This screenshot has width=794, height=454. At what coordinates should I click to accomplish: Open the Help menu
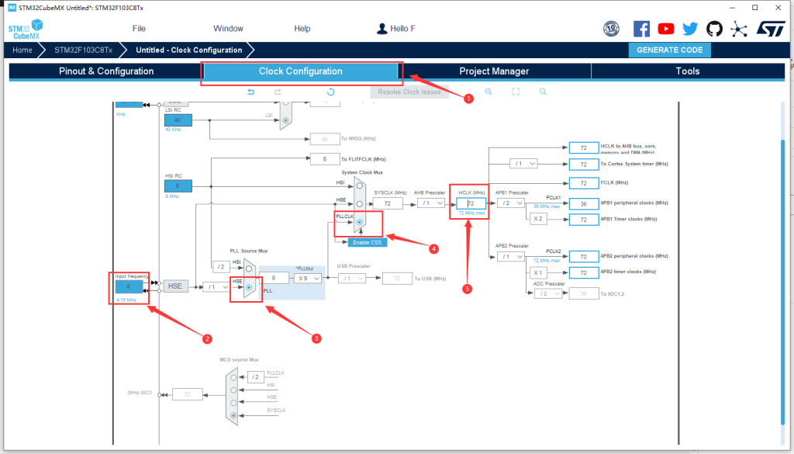pyautogui.click(x=302, y=29)
